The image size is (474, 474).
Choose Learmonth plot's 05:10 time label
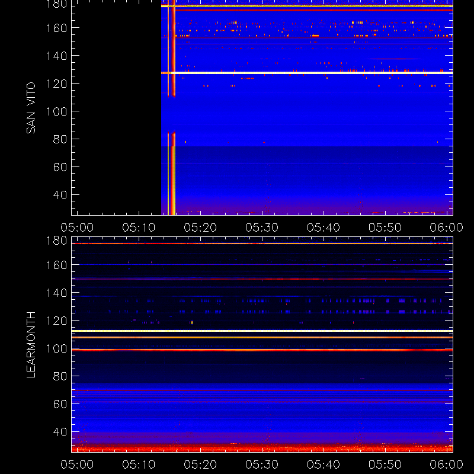point(139,465)
